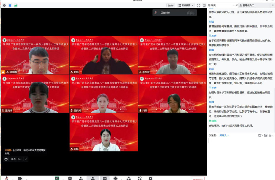Select 林瑞鹏's video thumbnail
The width and height of the screenshot is (275, 180).
pos(35,55)
